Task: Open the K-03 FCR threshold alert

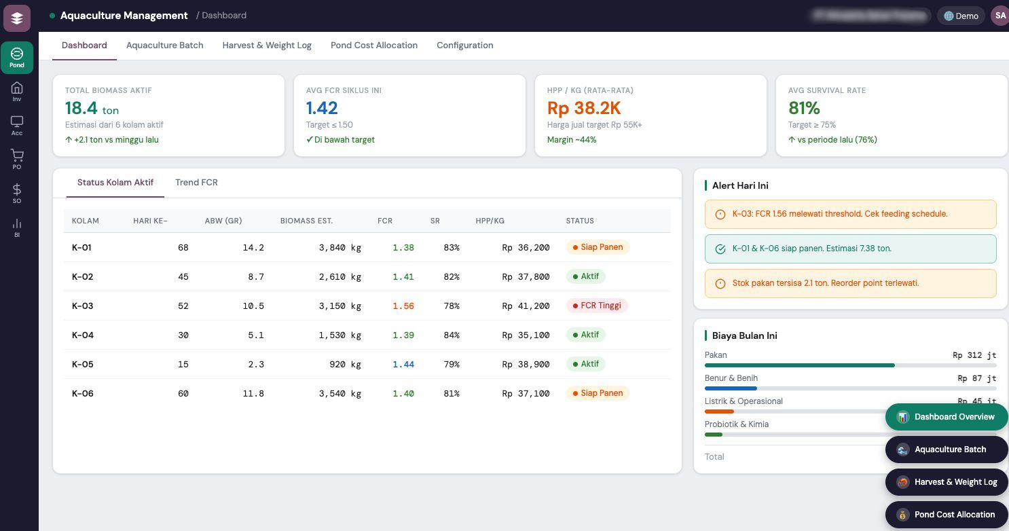Action: click(x=850, y=214)
